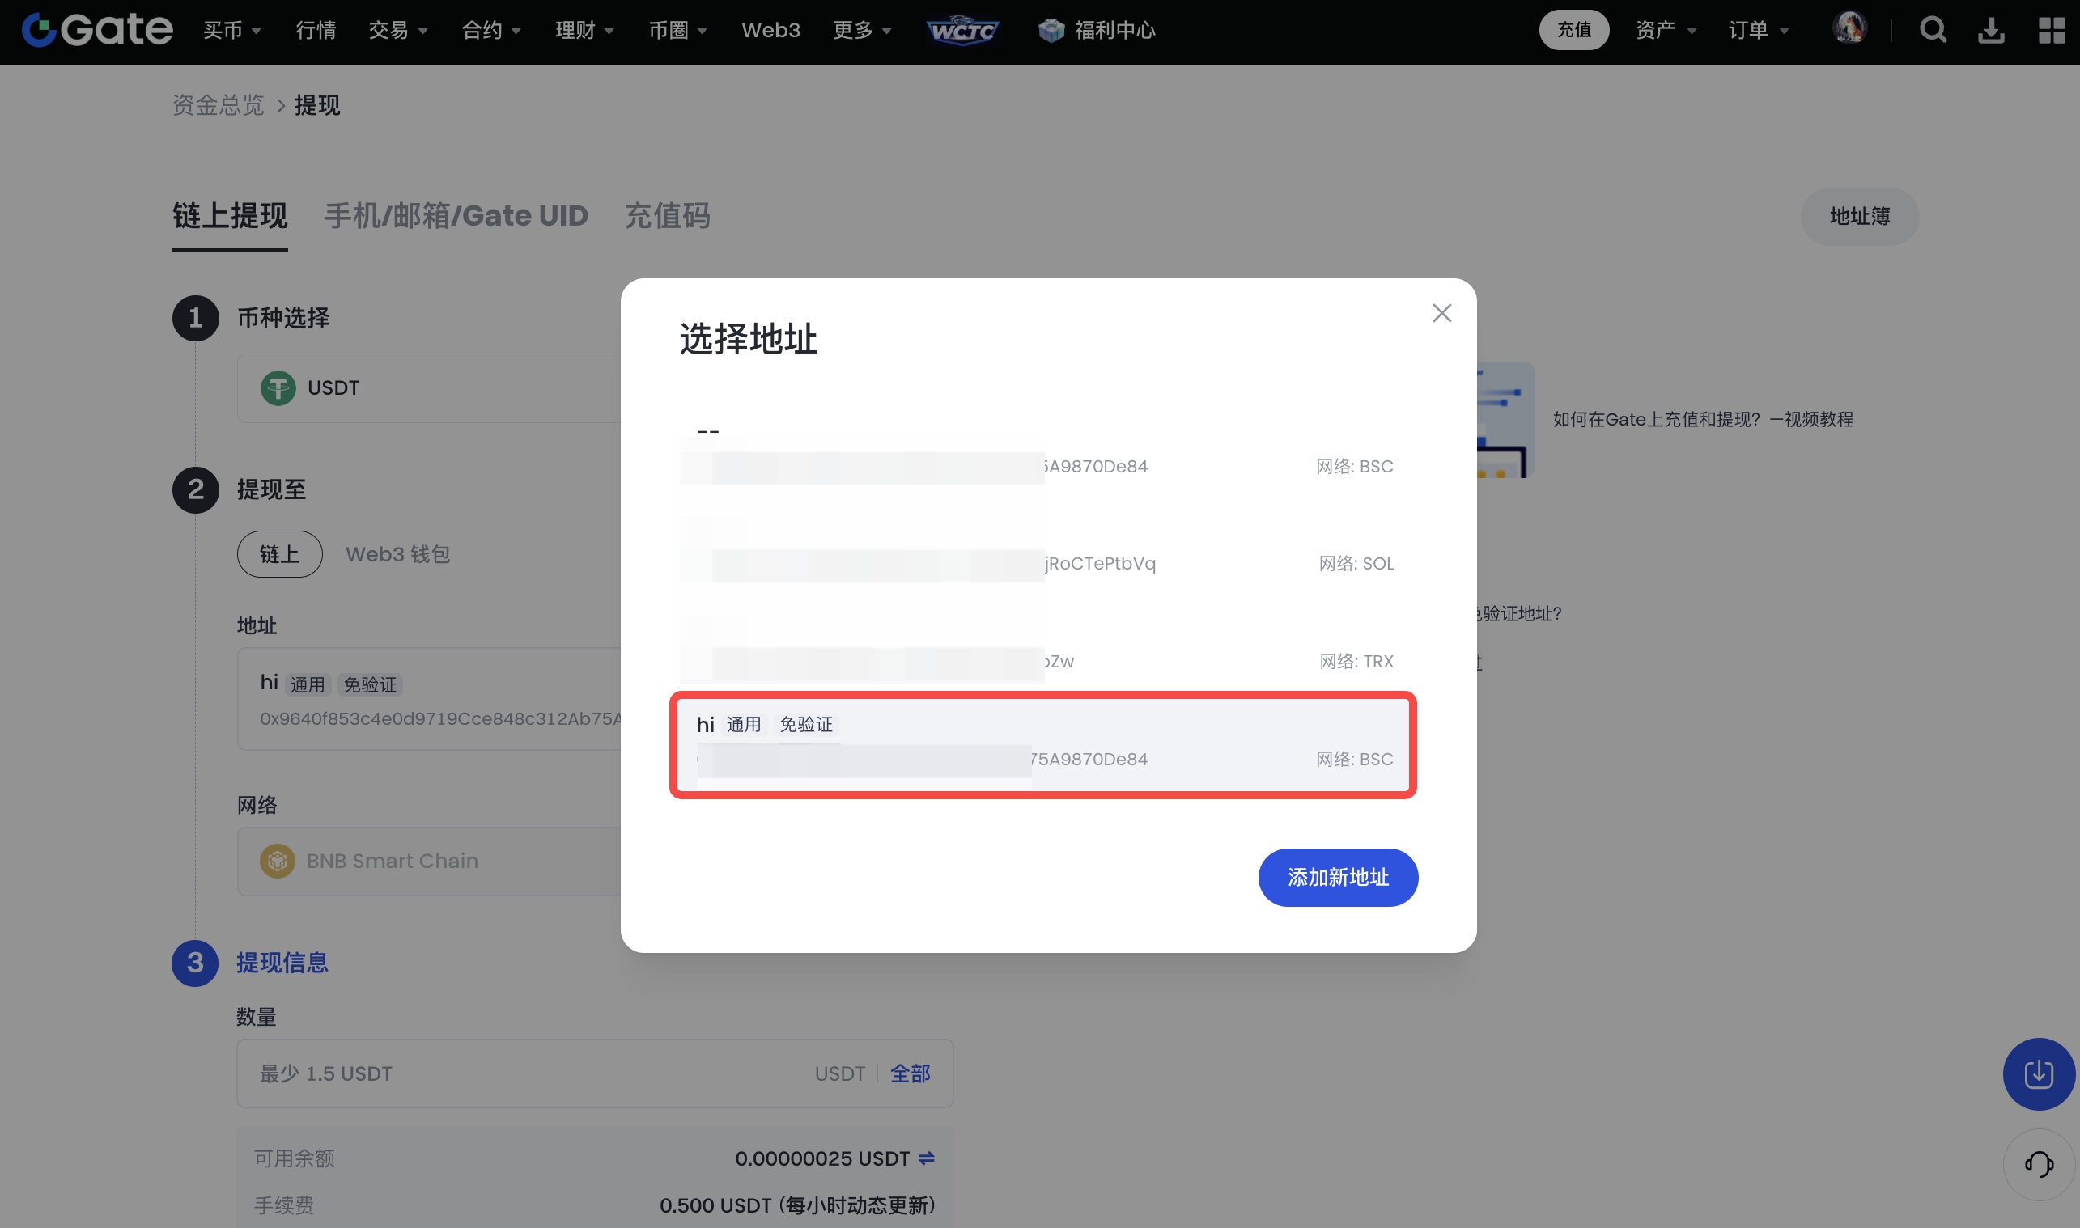Click the Gate logo in header
The width and height of the screenshot is (2080, 1228).
(x=97, y=30)
